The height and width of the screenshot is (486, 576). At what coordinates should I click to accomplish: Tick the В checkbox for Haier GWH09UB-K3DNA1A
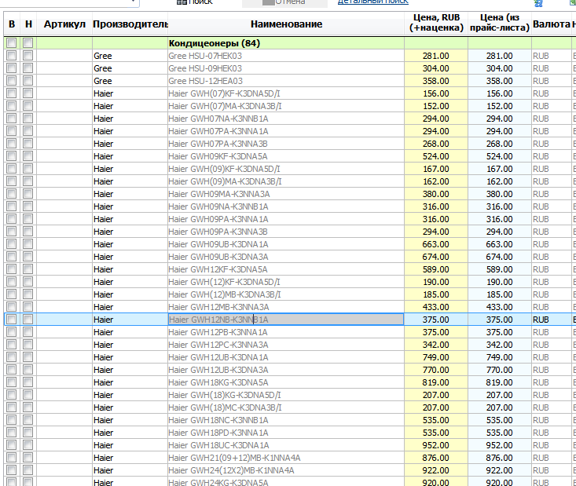[x=11, y=243]
